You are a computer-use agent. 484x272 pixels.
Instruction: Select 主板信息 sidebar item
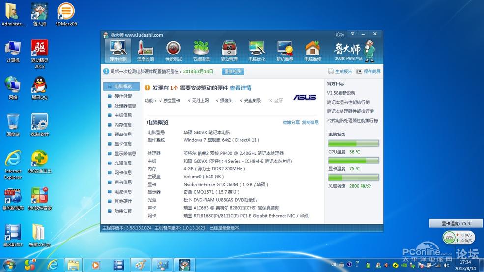[x=121, y=115]
